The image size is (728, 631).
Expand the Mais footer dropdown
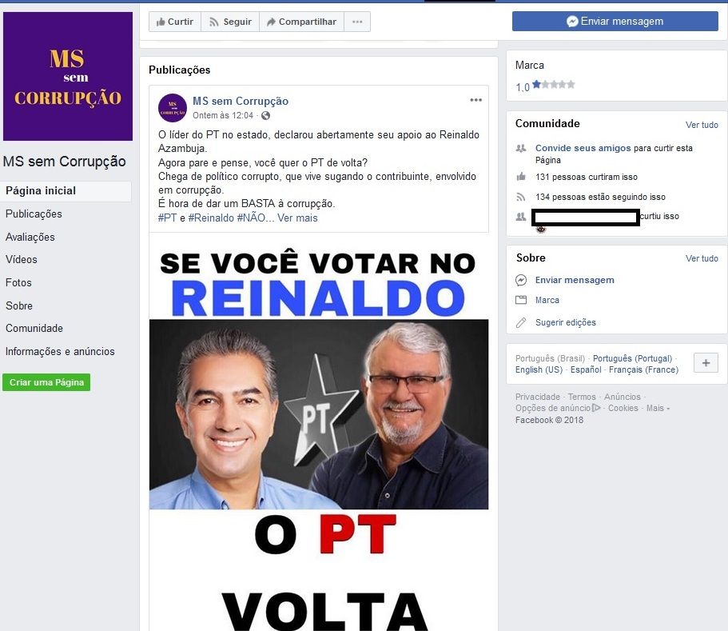point(658,408)
